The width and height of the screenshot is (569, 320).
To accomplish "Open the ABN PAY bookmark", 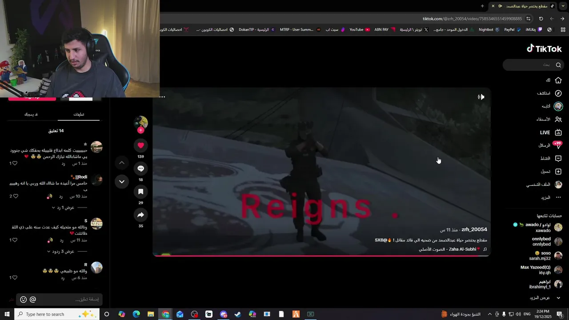I will click(385, 30).
